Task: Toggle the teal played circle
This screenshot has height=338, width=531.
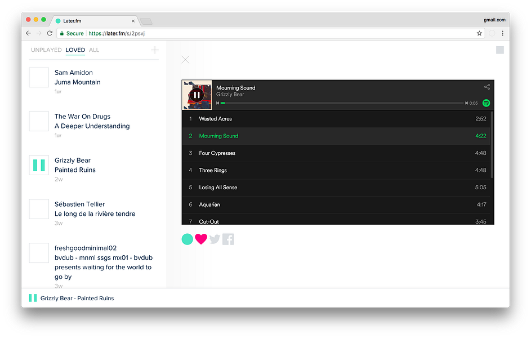Action: tap(188, 239)
